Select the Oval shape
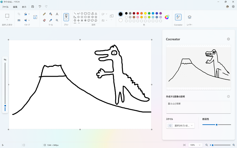237x148 pixels. [82, 14]
